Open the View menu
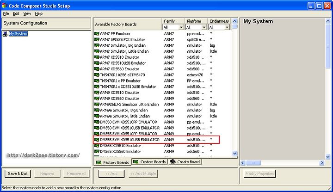Viewport: 333px width, 192px height. [27, 13]
